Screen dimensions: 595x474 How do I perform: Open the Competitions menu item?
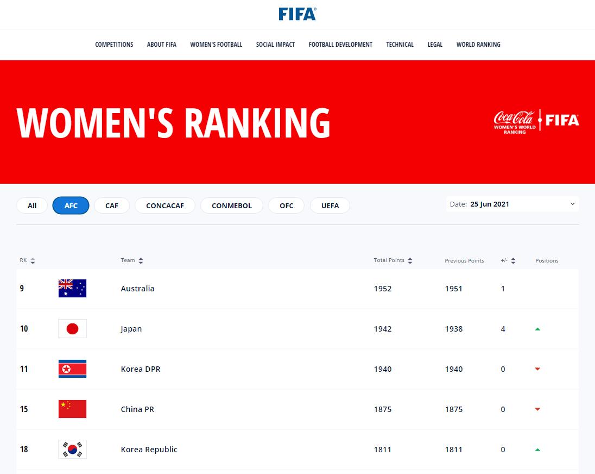point(114,45)
